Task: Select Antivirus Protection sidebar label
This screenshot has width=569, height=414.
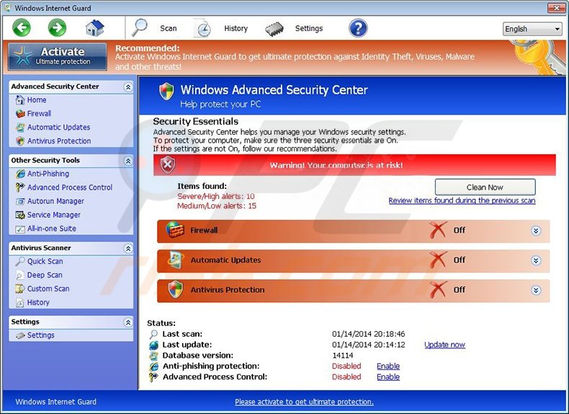Action: point(59,141)
